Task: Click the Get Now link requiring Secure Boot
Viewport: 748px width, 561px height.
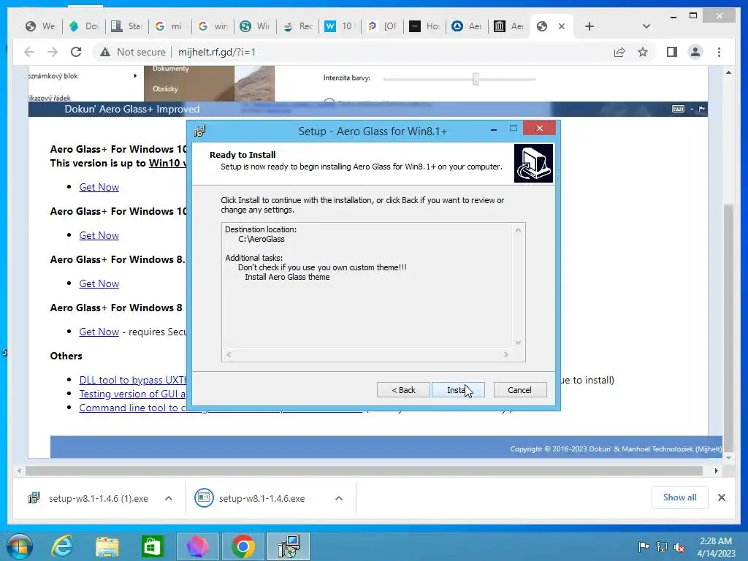Action: [x=99, y=332]
